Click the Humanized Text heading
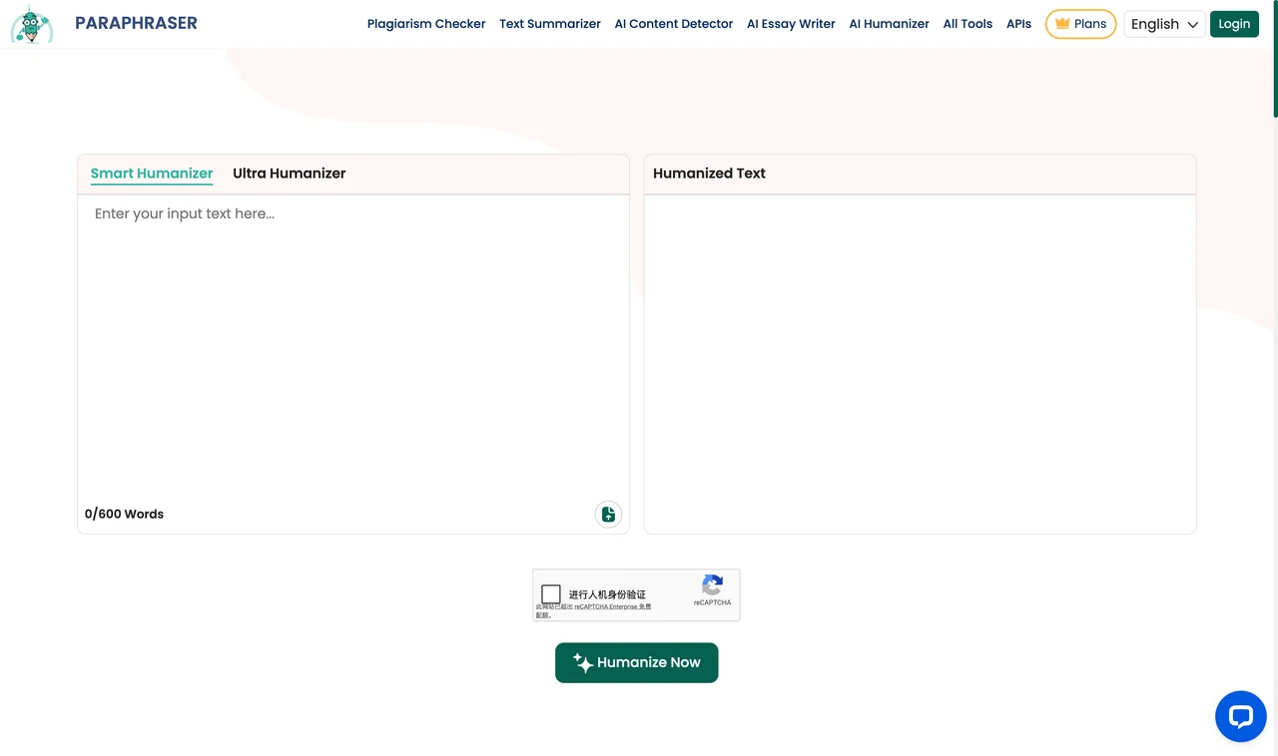This screenshot has height=756, width=1278. click(x=709, y=174)
